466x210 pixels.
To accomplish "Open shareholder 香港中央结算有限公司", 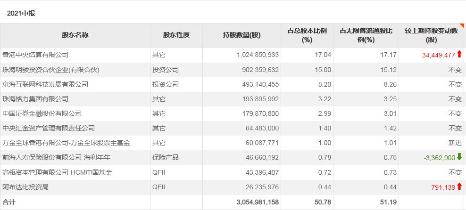I will (35, 55).
